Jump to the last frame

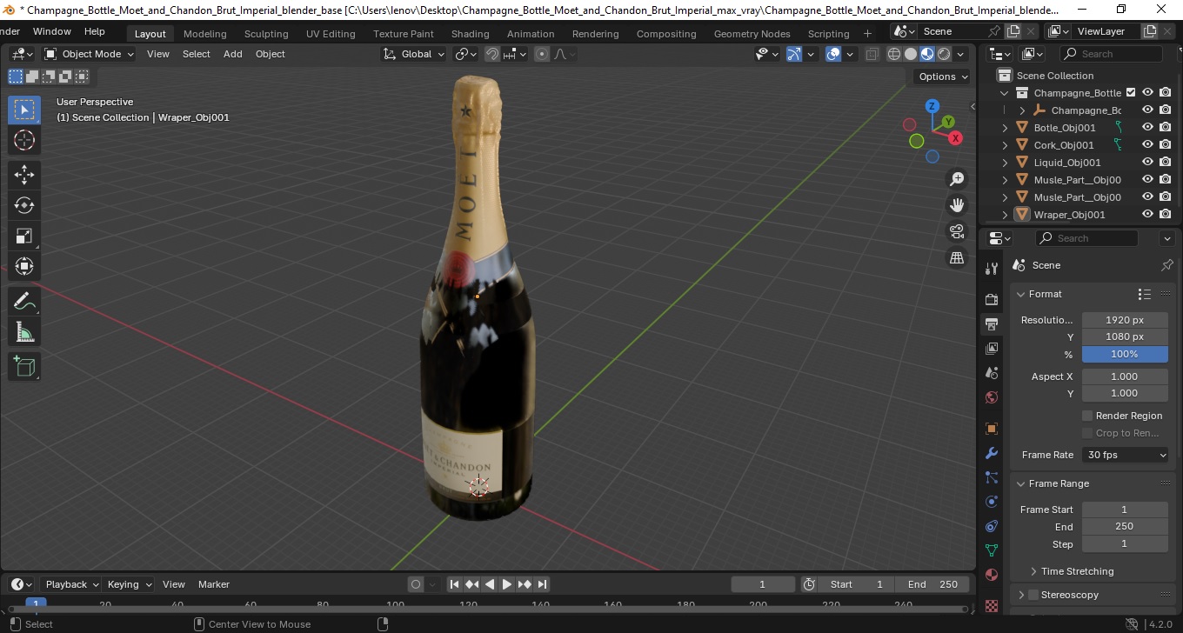coord(542,584)
